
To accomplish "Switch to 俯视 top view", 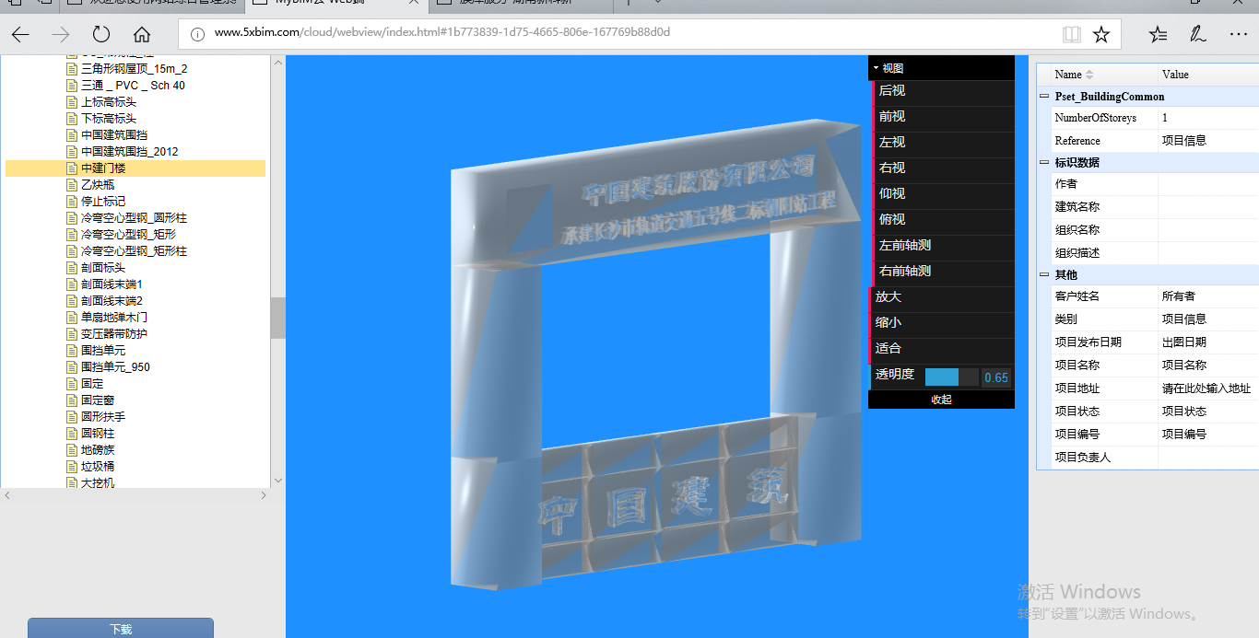I will tap(942, 220).
